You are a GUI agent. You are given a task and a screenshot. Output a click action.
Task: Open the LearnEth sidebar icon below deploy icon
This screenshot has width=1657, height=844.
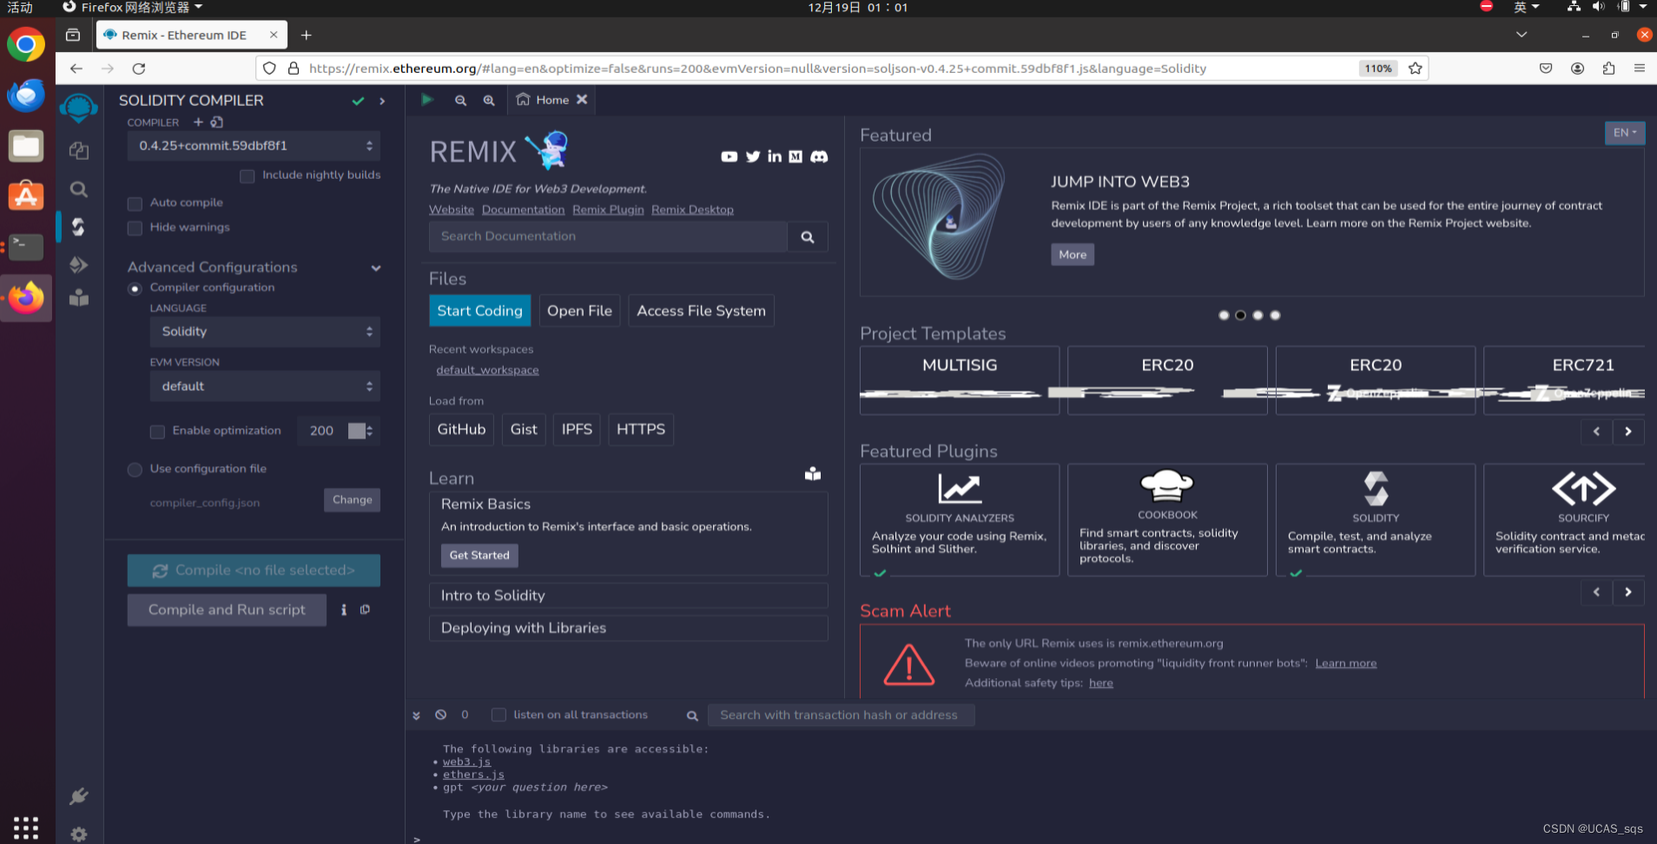[79, 298]
